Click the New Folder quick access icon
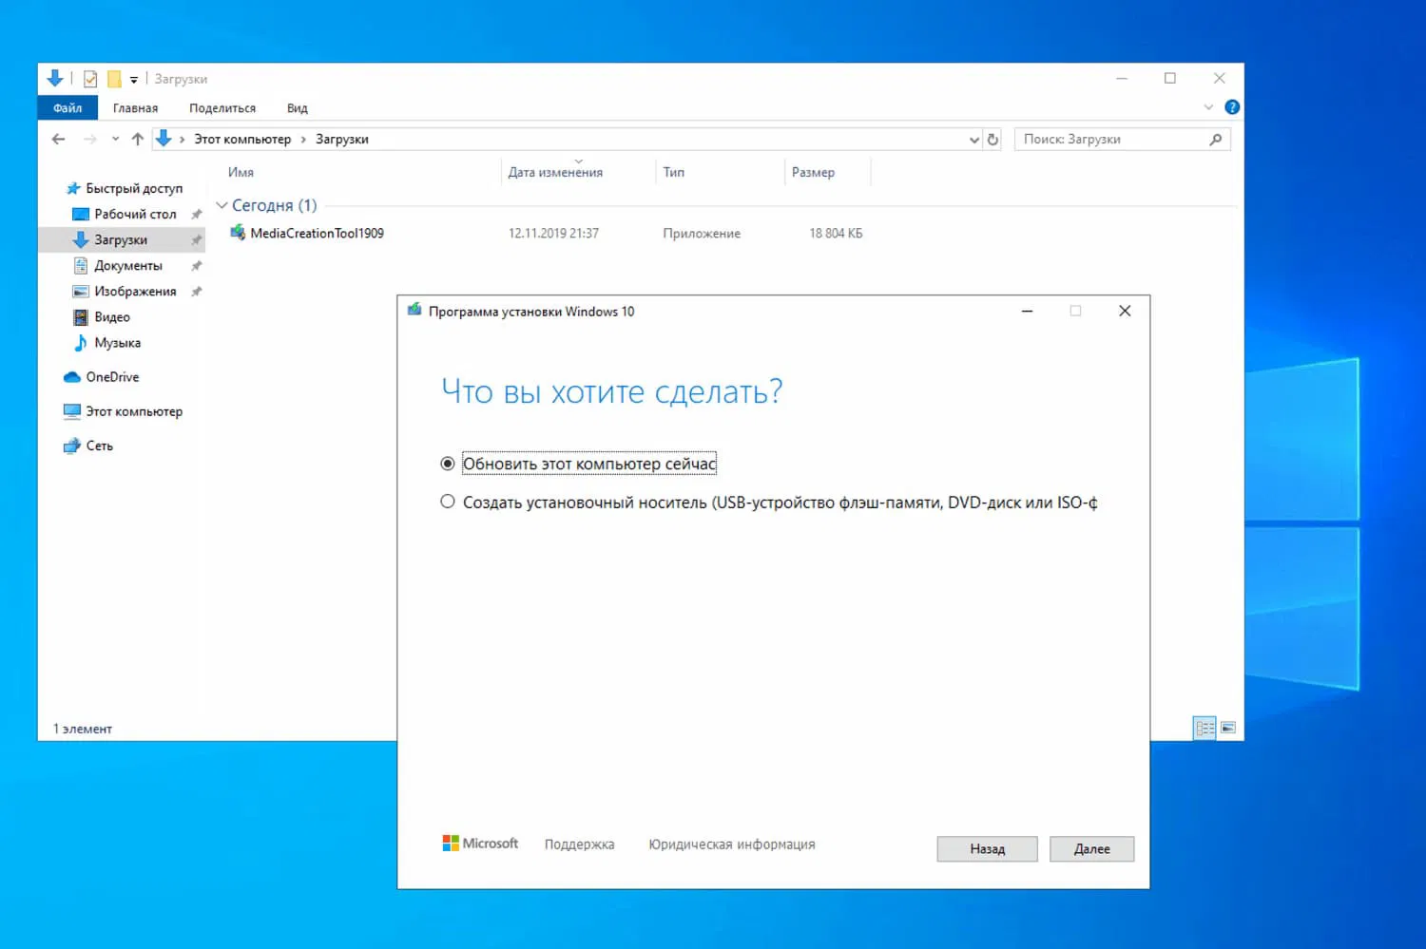 115,78
